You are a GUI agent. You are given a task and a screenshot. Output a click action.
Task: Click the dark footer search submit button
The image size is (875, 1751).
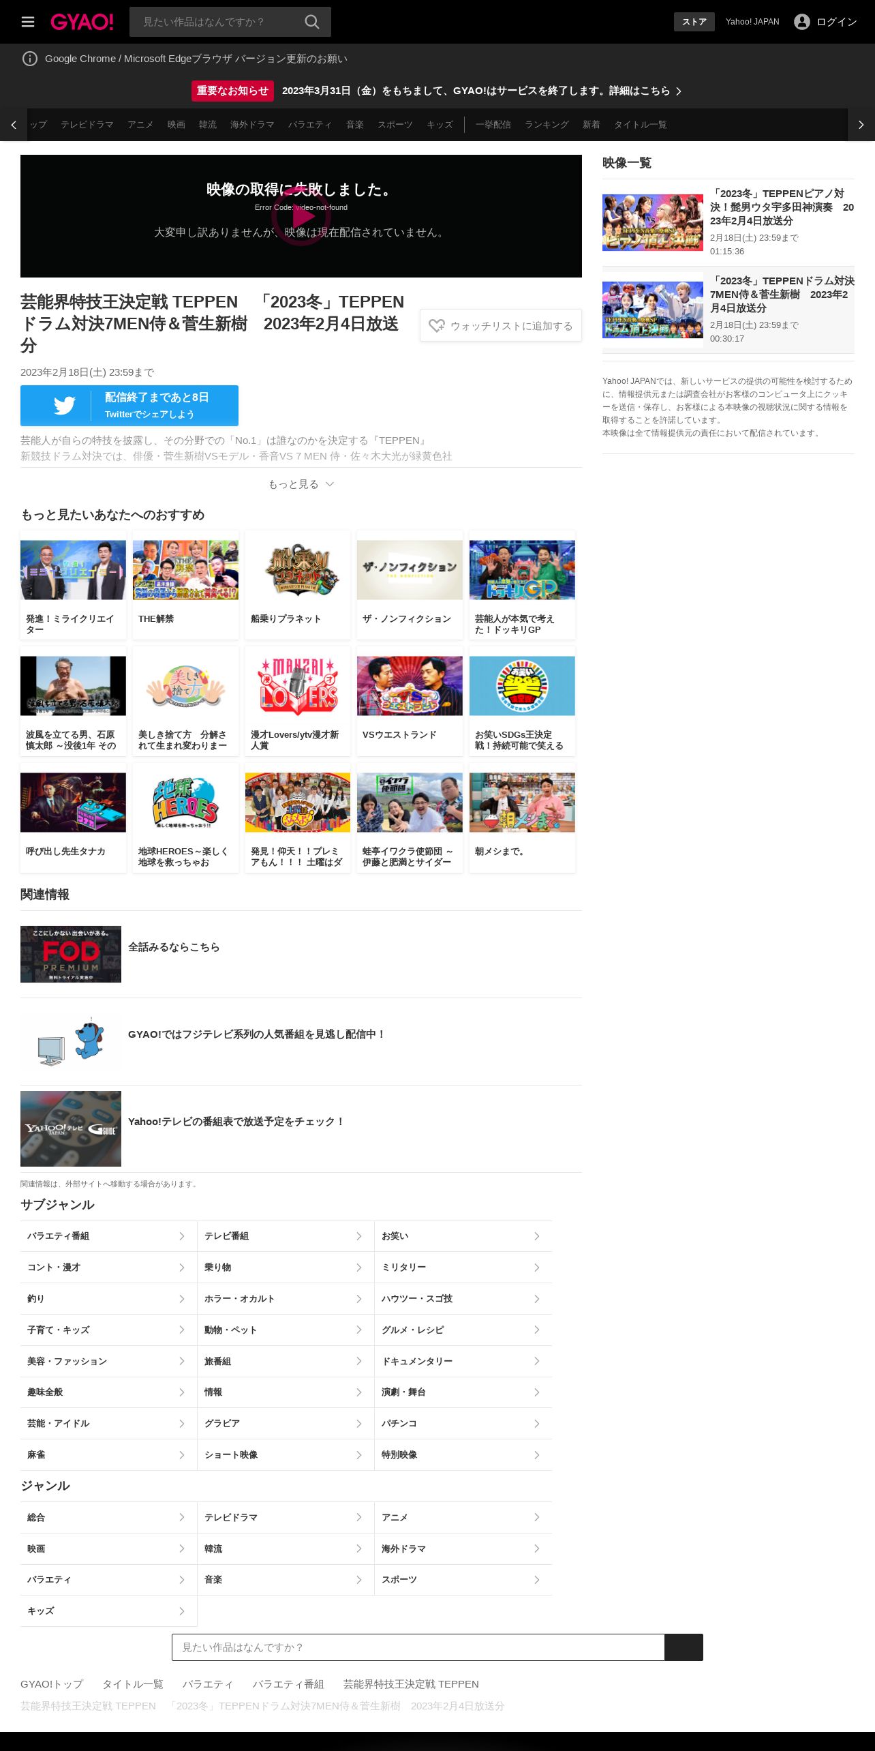click(684, 1647)
